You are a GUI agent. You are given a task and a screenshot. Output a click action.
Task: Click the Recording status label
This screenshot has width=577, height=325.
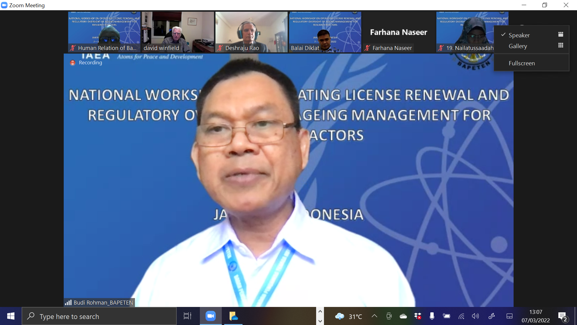(x=90, y=63)
